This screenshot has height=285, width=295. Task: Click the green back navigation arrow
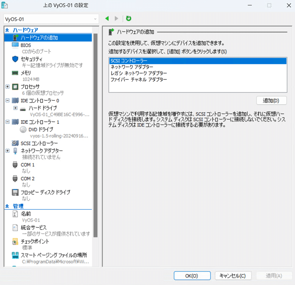pyautogui.click(x=107, y=18)
